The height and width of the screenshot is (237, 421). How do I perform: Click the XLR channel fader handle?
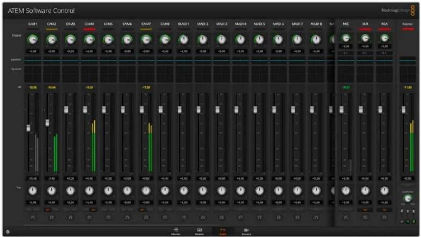pos(361,110)
